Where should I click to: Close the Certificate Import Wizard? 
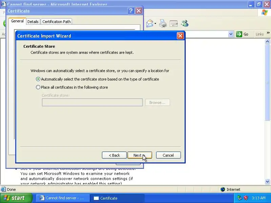point(180,36)
